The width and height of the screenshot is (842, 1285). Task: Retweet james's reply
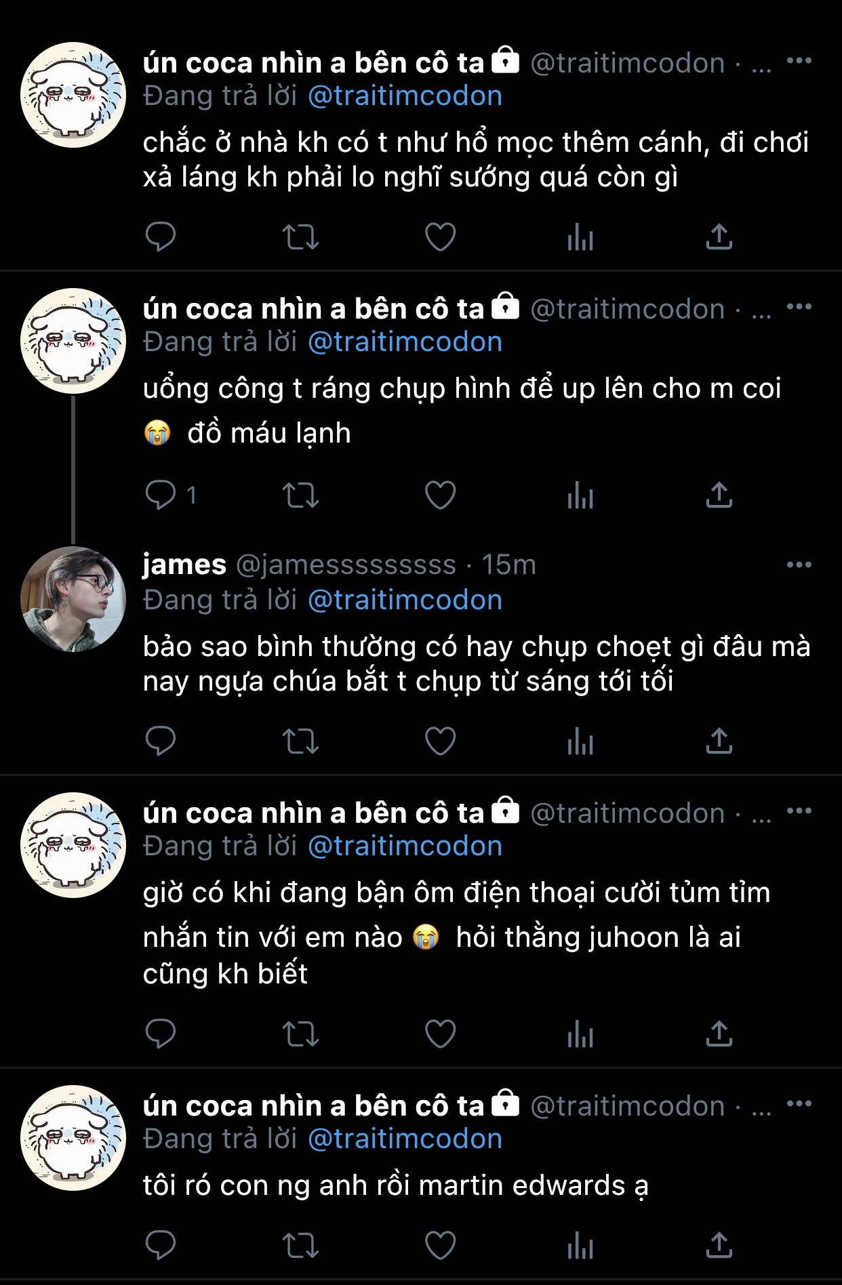click(x=300, y=741)
